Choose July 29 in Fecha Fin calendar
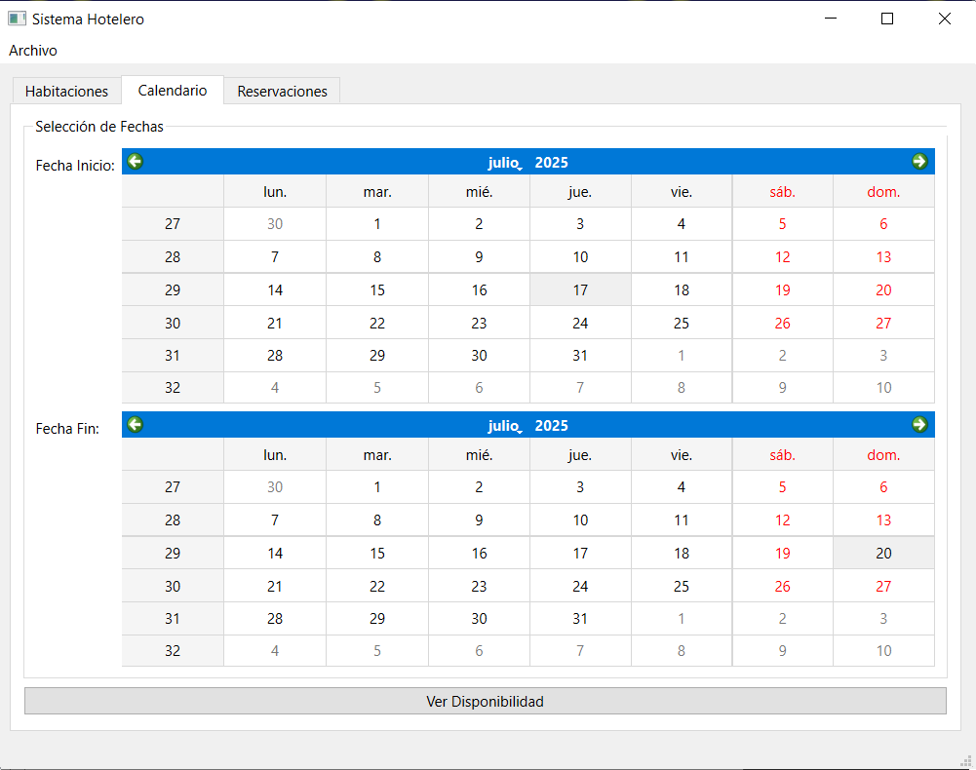The width and height of the screenshot is (976, 770). click(377, 619)
